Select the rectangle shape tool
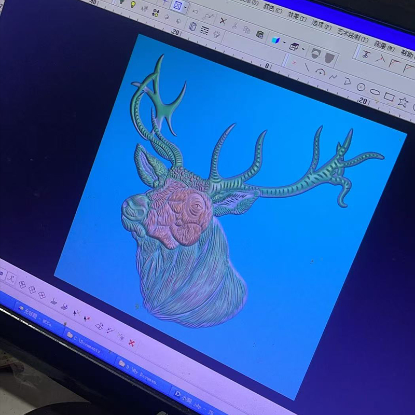Image resolution: width=415 pixels, height=415 pixels. 389,97
